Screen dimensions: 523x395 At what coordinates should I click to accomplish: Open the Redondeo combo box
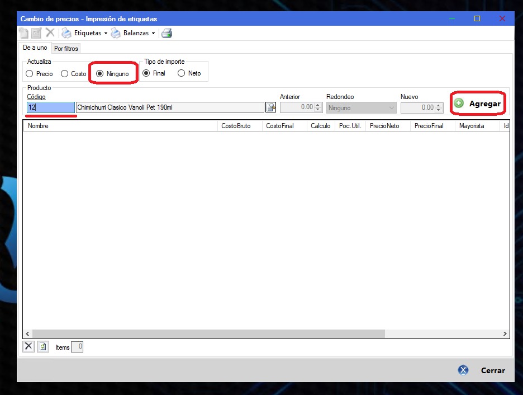[361, 107]
